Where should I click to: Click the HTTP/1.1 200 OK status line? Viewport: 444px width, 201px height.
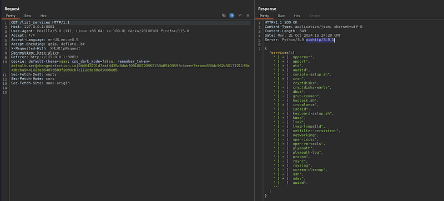tap(281, 22)
